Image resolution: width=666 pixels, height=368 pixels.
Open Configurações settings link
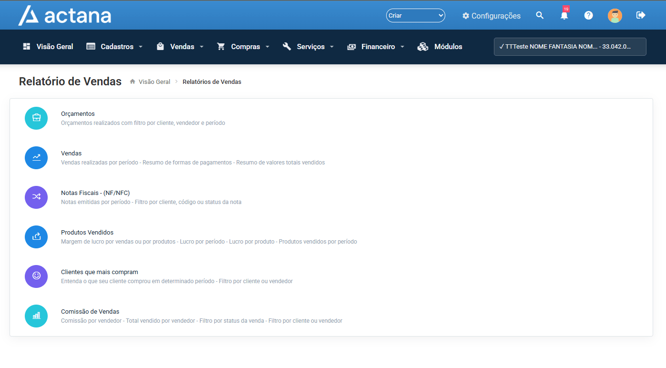pyautogui.click(x=492, y=16)
